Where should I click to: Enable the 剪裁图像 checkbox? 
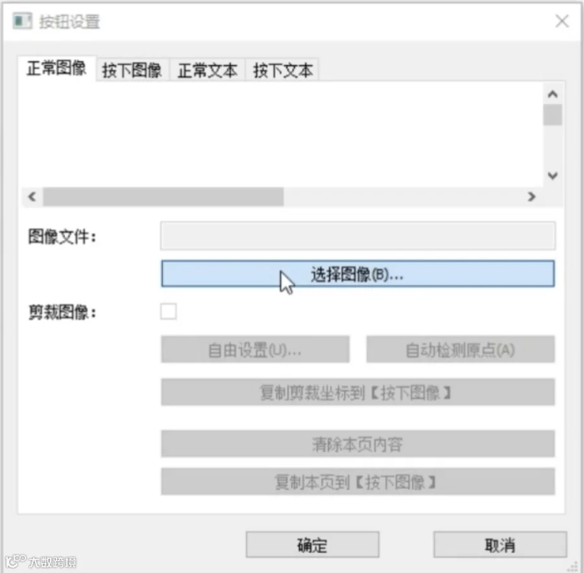[168, 311]
